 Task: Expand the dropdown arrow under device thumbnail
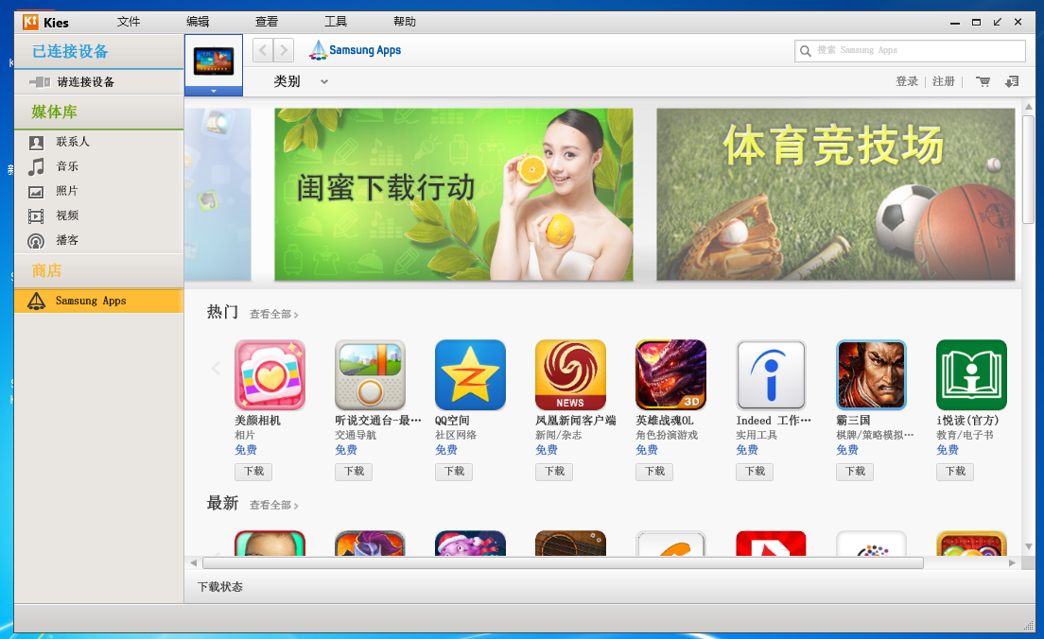[214, 91]
